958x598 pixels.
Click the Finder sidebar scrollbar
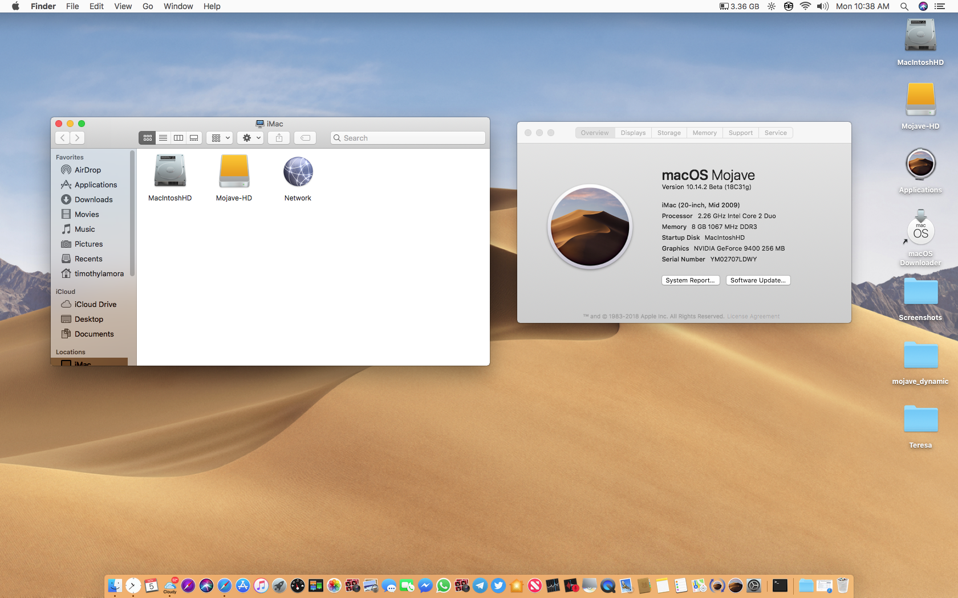pos(132,214)
